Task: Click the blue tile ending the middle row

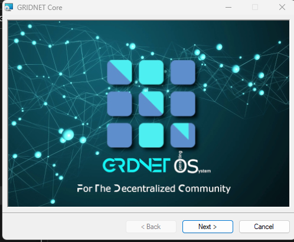Action: 183,104
